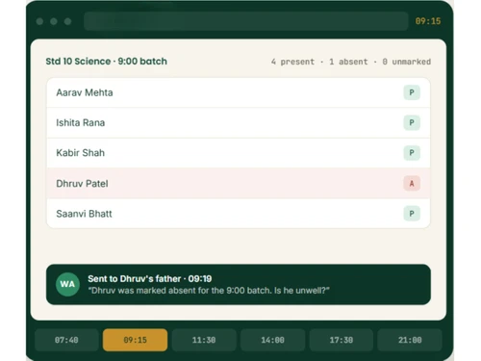Click the 09:15 clock in title bar
The width and height of the screenshot is (481, 361).
pos(428,21)
